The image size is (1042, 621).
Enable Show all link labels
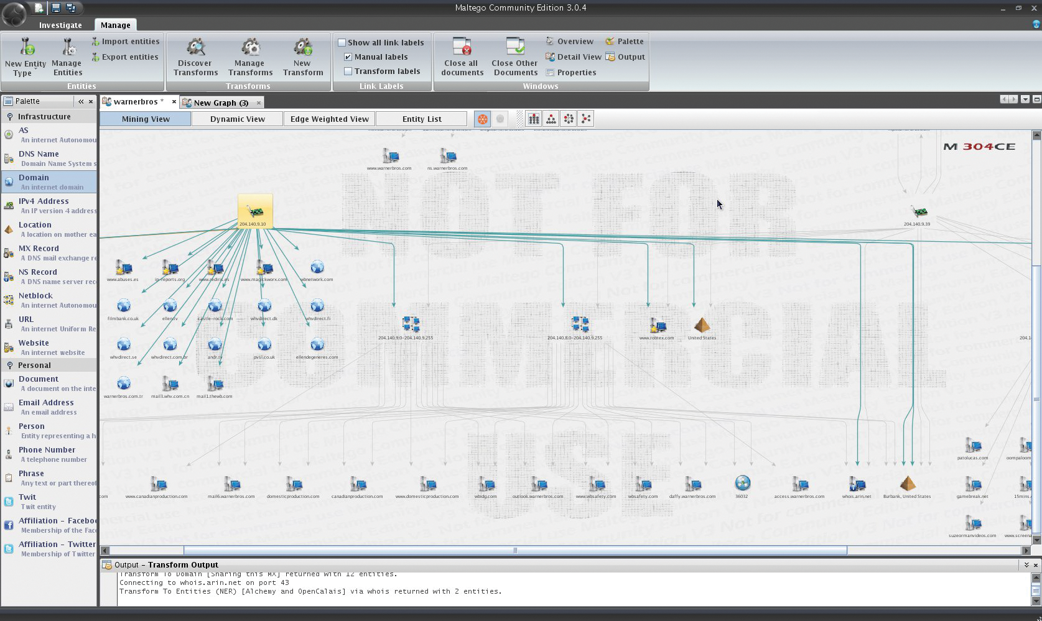[x=343, y=42]
